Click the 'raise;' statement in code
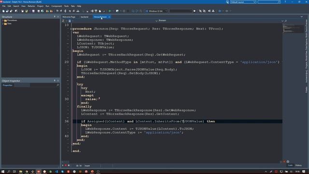Viewport: 309px width, 174px height. click(x=91, y=99)
